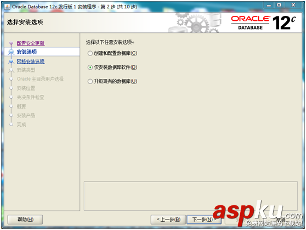The image size is (306, 230).
Task: Click the Oracle 主目录用户选择 step label
Action: tap(40, 79)
